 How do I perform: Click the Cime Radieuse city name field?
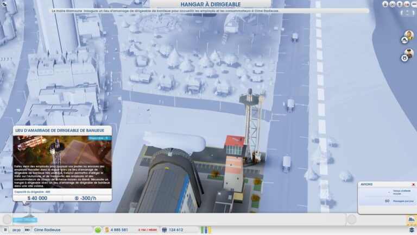click(62, 230)
